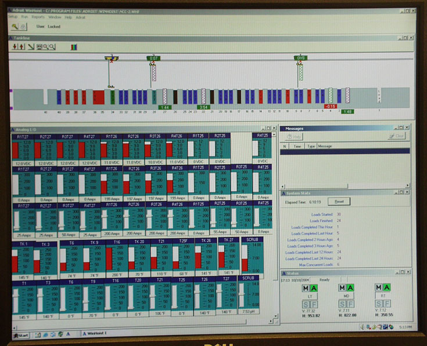Viewport: 427px width, 346px height.
Task: Click the red up-arrow icon in Tankline toolbar
Action: [x=21, y=46]
